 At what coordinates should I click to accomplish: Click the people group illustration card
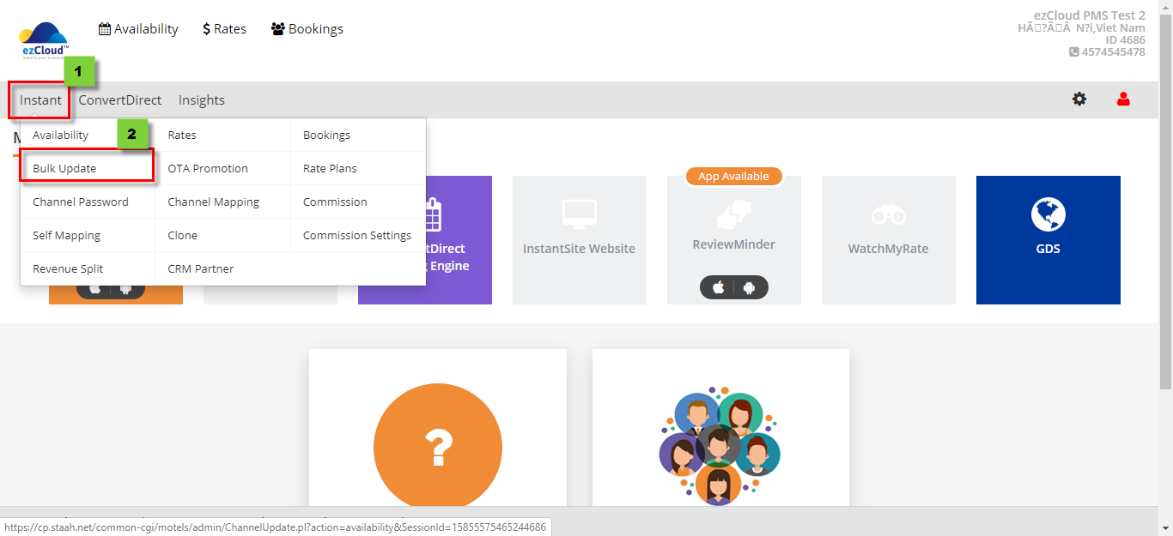click(720, 444)
